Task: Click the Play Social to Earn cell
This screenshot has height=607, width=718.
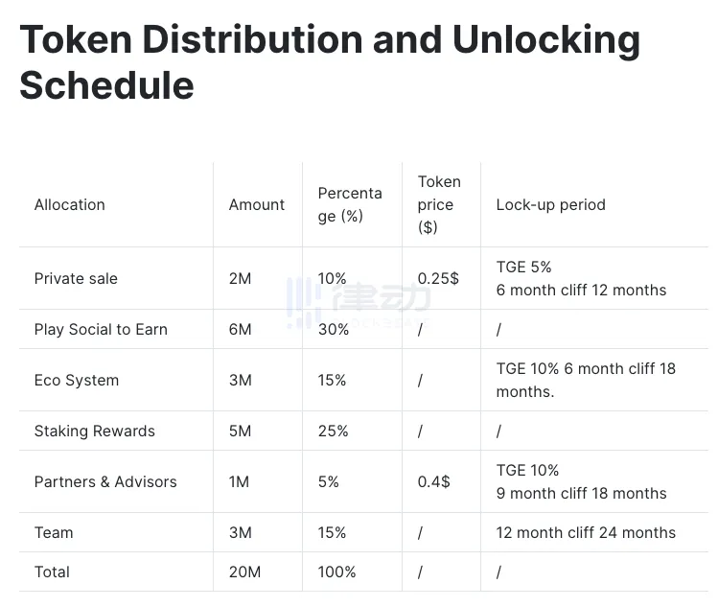Action: pos(101,329)
